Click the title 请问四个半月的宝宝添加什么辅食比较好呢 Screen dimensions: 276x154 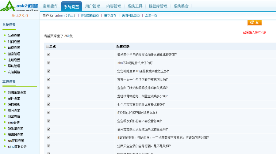point(147,55)
